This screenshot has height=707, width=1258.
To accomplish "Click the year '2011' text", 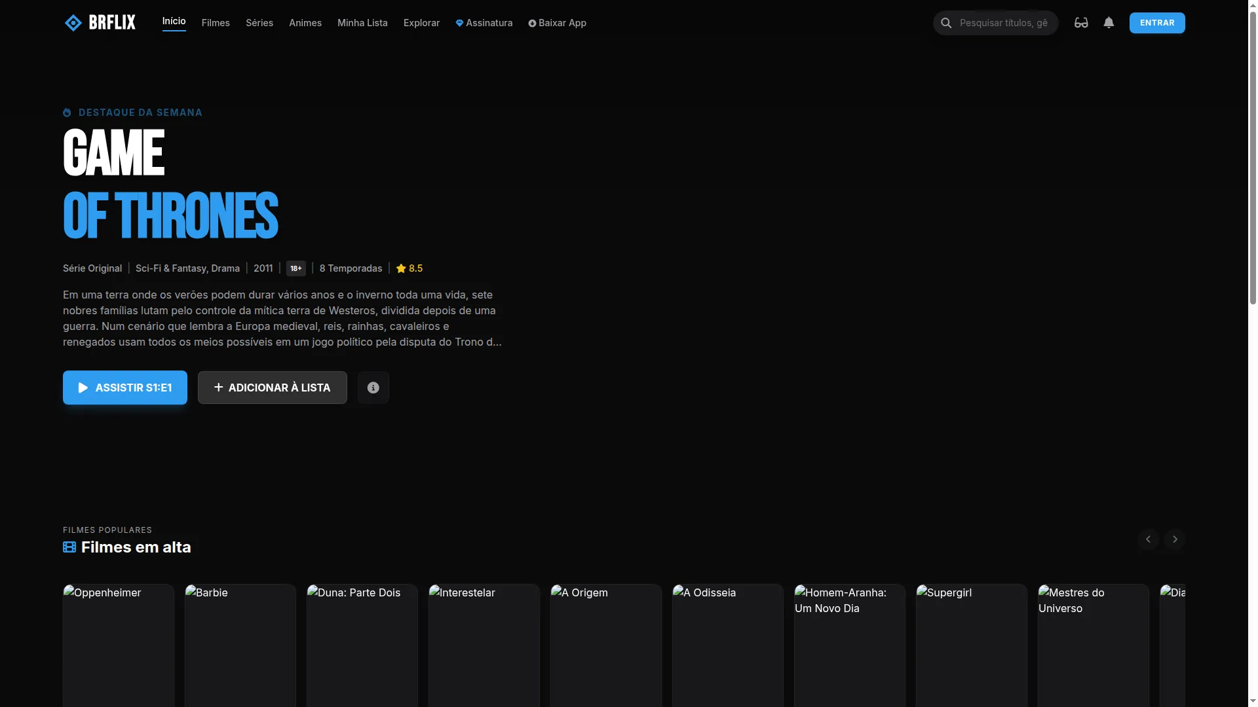I will pos(263,268).
